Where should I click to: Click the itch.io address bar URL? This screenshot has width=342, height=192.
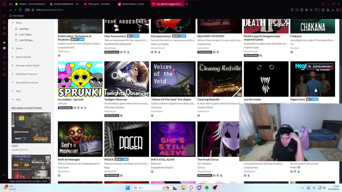tap(50, 10)
